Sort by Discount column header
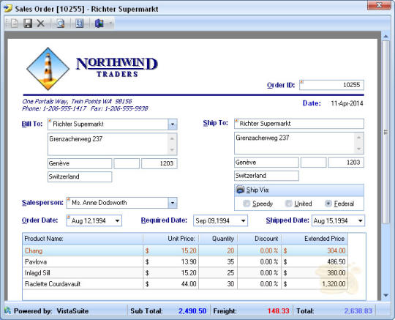The width and height of the screenshot is (395, 320). tap(259, 239)
